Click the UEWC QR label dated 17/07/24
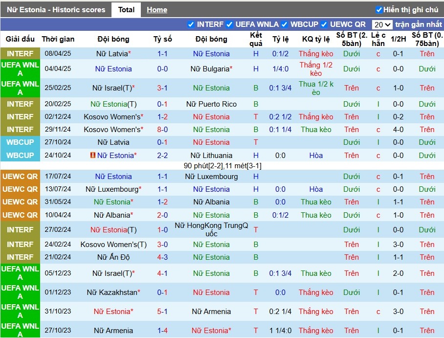 [20, 176]
